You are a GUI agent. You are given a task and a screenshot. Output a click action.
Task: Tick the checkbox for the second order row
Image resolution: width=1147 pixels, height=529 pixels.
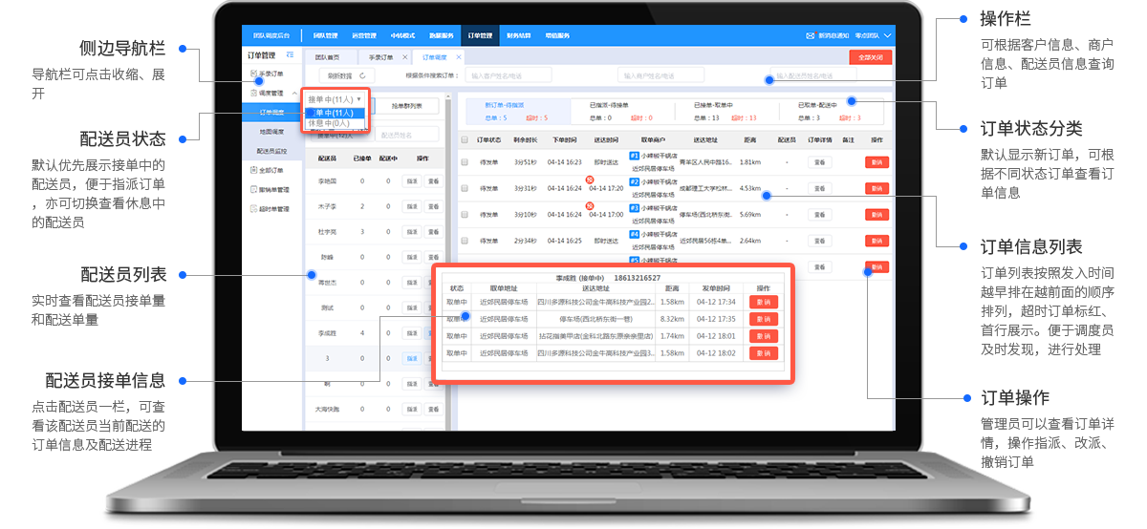[465, 188]
